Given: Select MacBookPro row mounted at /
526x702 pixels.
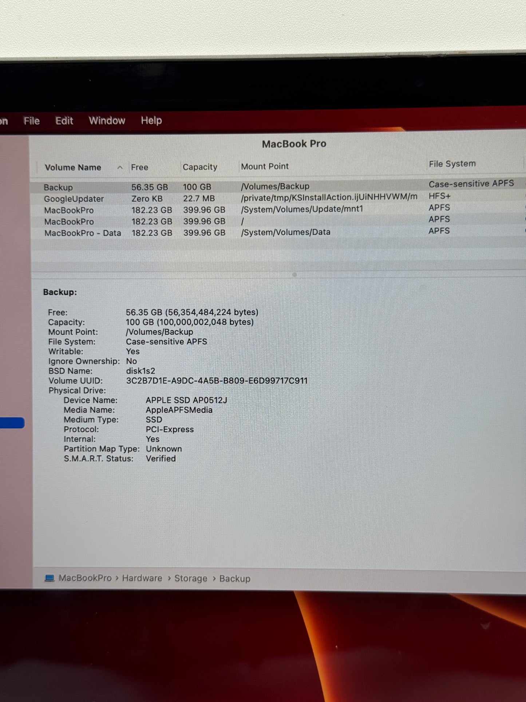Looking at the screenshot, I should tap(278, 221).
